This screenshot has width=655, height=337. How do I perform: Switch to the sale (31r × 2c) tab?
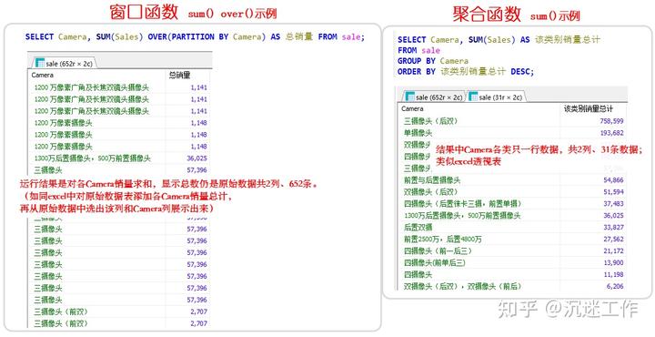496,97
